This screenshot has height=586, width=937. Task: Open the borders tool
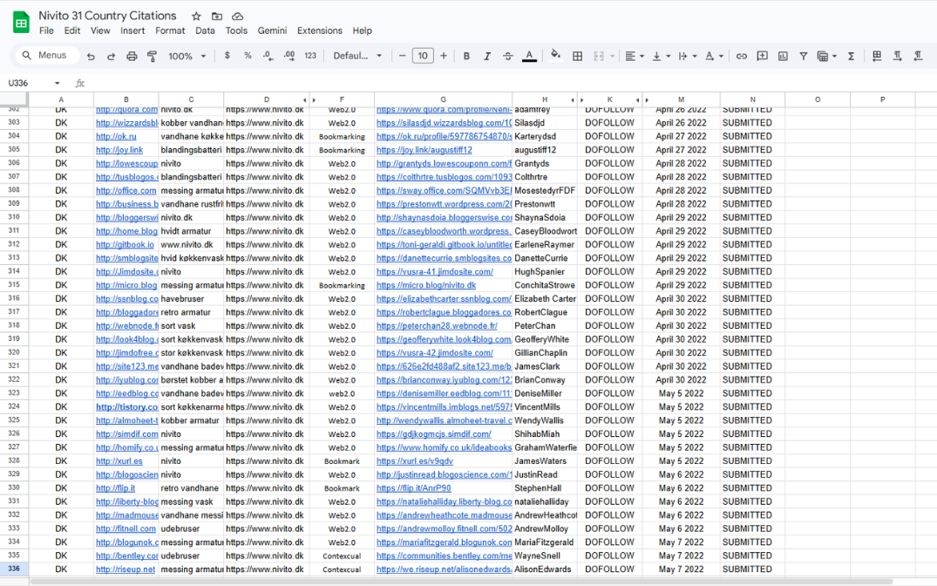(x=577, y=56)
